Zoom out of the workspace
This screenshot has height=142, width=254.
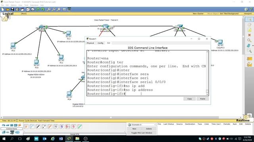(59, 9)
